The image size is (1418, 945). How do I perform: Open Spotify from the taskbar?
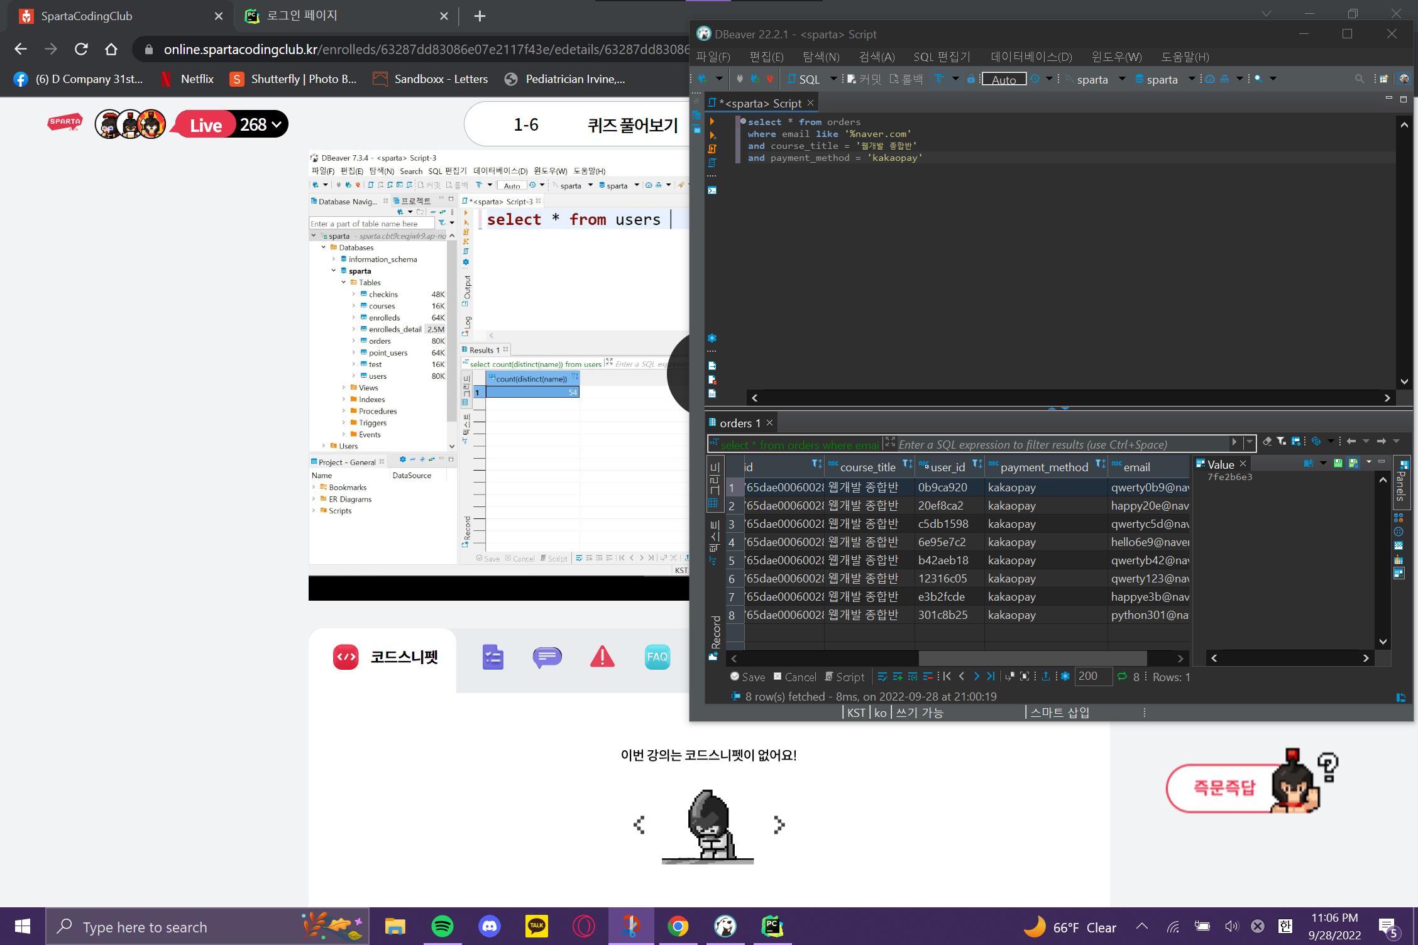click(442, 926)
